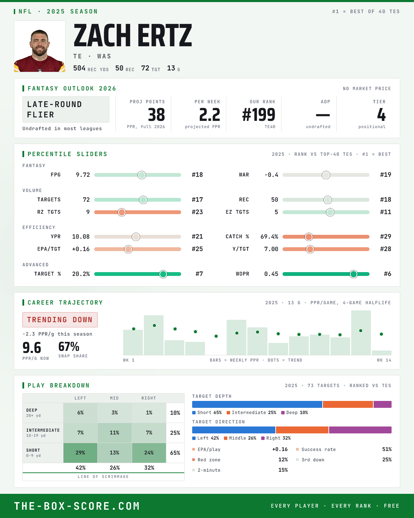Click the #199 our rank value

pyautogui.click(x=259, y=115)
